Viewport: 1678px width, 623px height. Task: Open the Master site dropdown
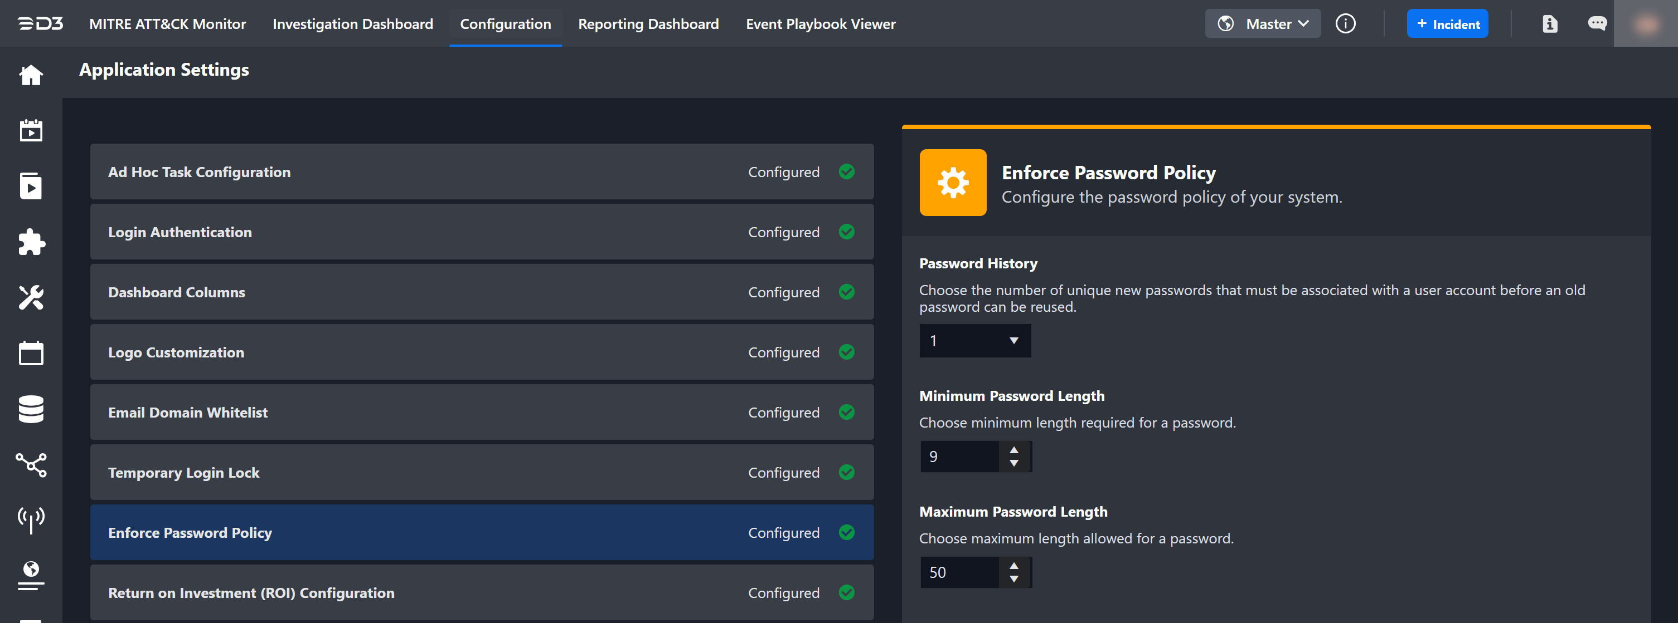(1263, 24)
